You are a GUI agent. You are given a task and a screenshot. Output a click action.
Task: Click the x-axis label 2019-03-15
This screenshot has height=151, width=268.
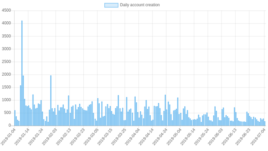coord(105,137)
